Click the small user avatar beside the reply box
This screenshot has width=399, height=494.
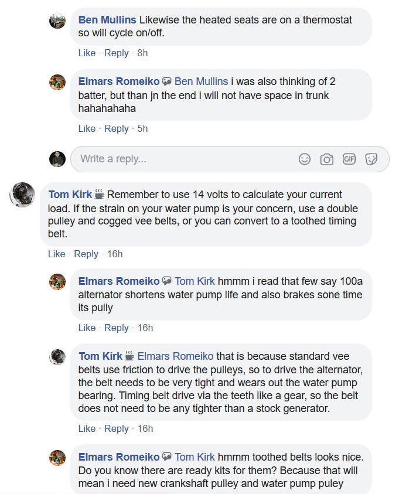click(x=57, y=159)
